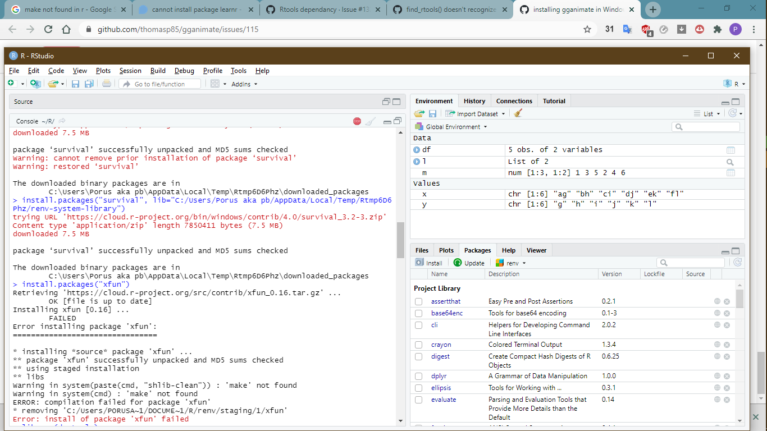
Task: Switch to the History tab
Action: 474,100
